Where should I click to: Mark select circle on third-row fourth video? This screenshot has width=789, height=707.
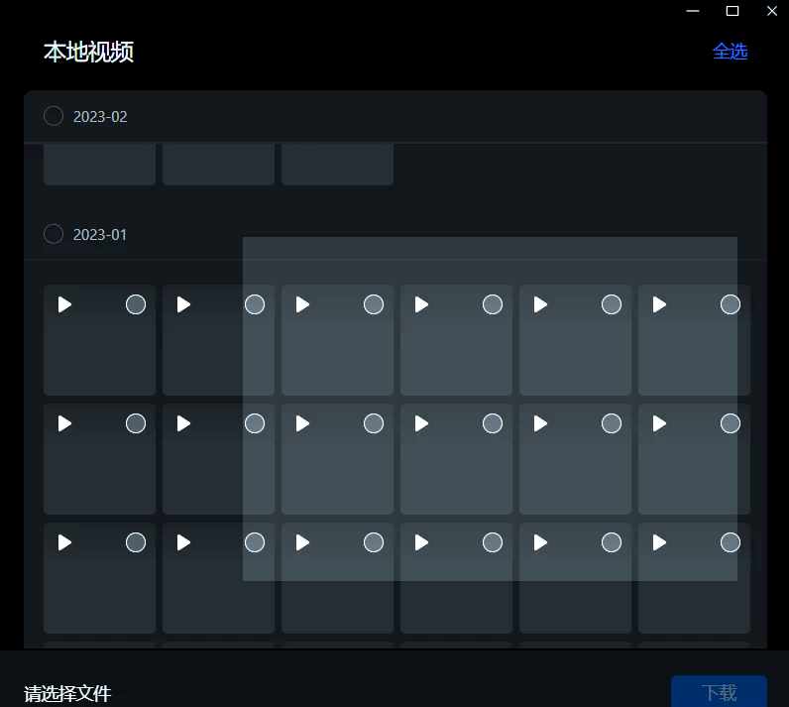493,542
